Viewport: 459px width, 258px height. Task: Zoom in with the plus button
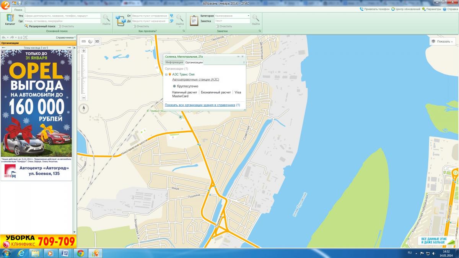click(x=84, y=50)
